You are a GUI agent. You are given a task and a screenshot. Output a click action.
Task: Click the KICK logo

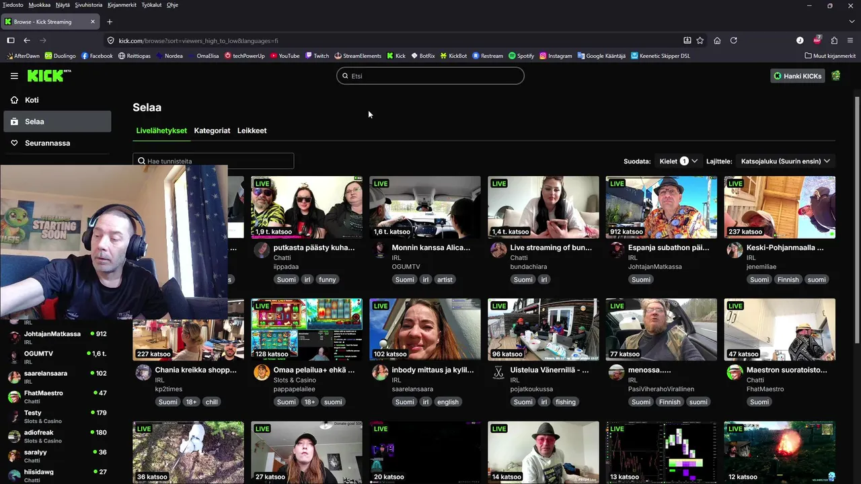[49, 76]
